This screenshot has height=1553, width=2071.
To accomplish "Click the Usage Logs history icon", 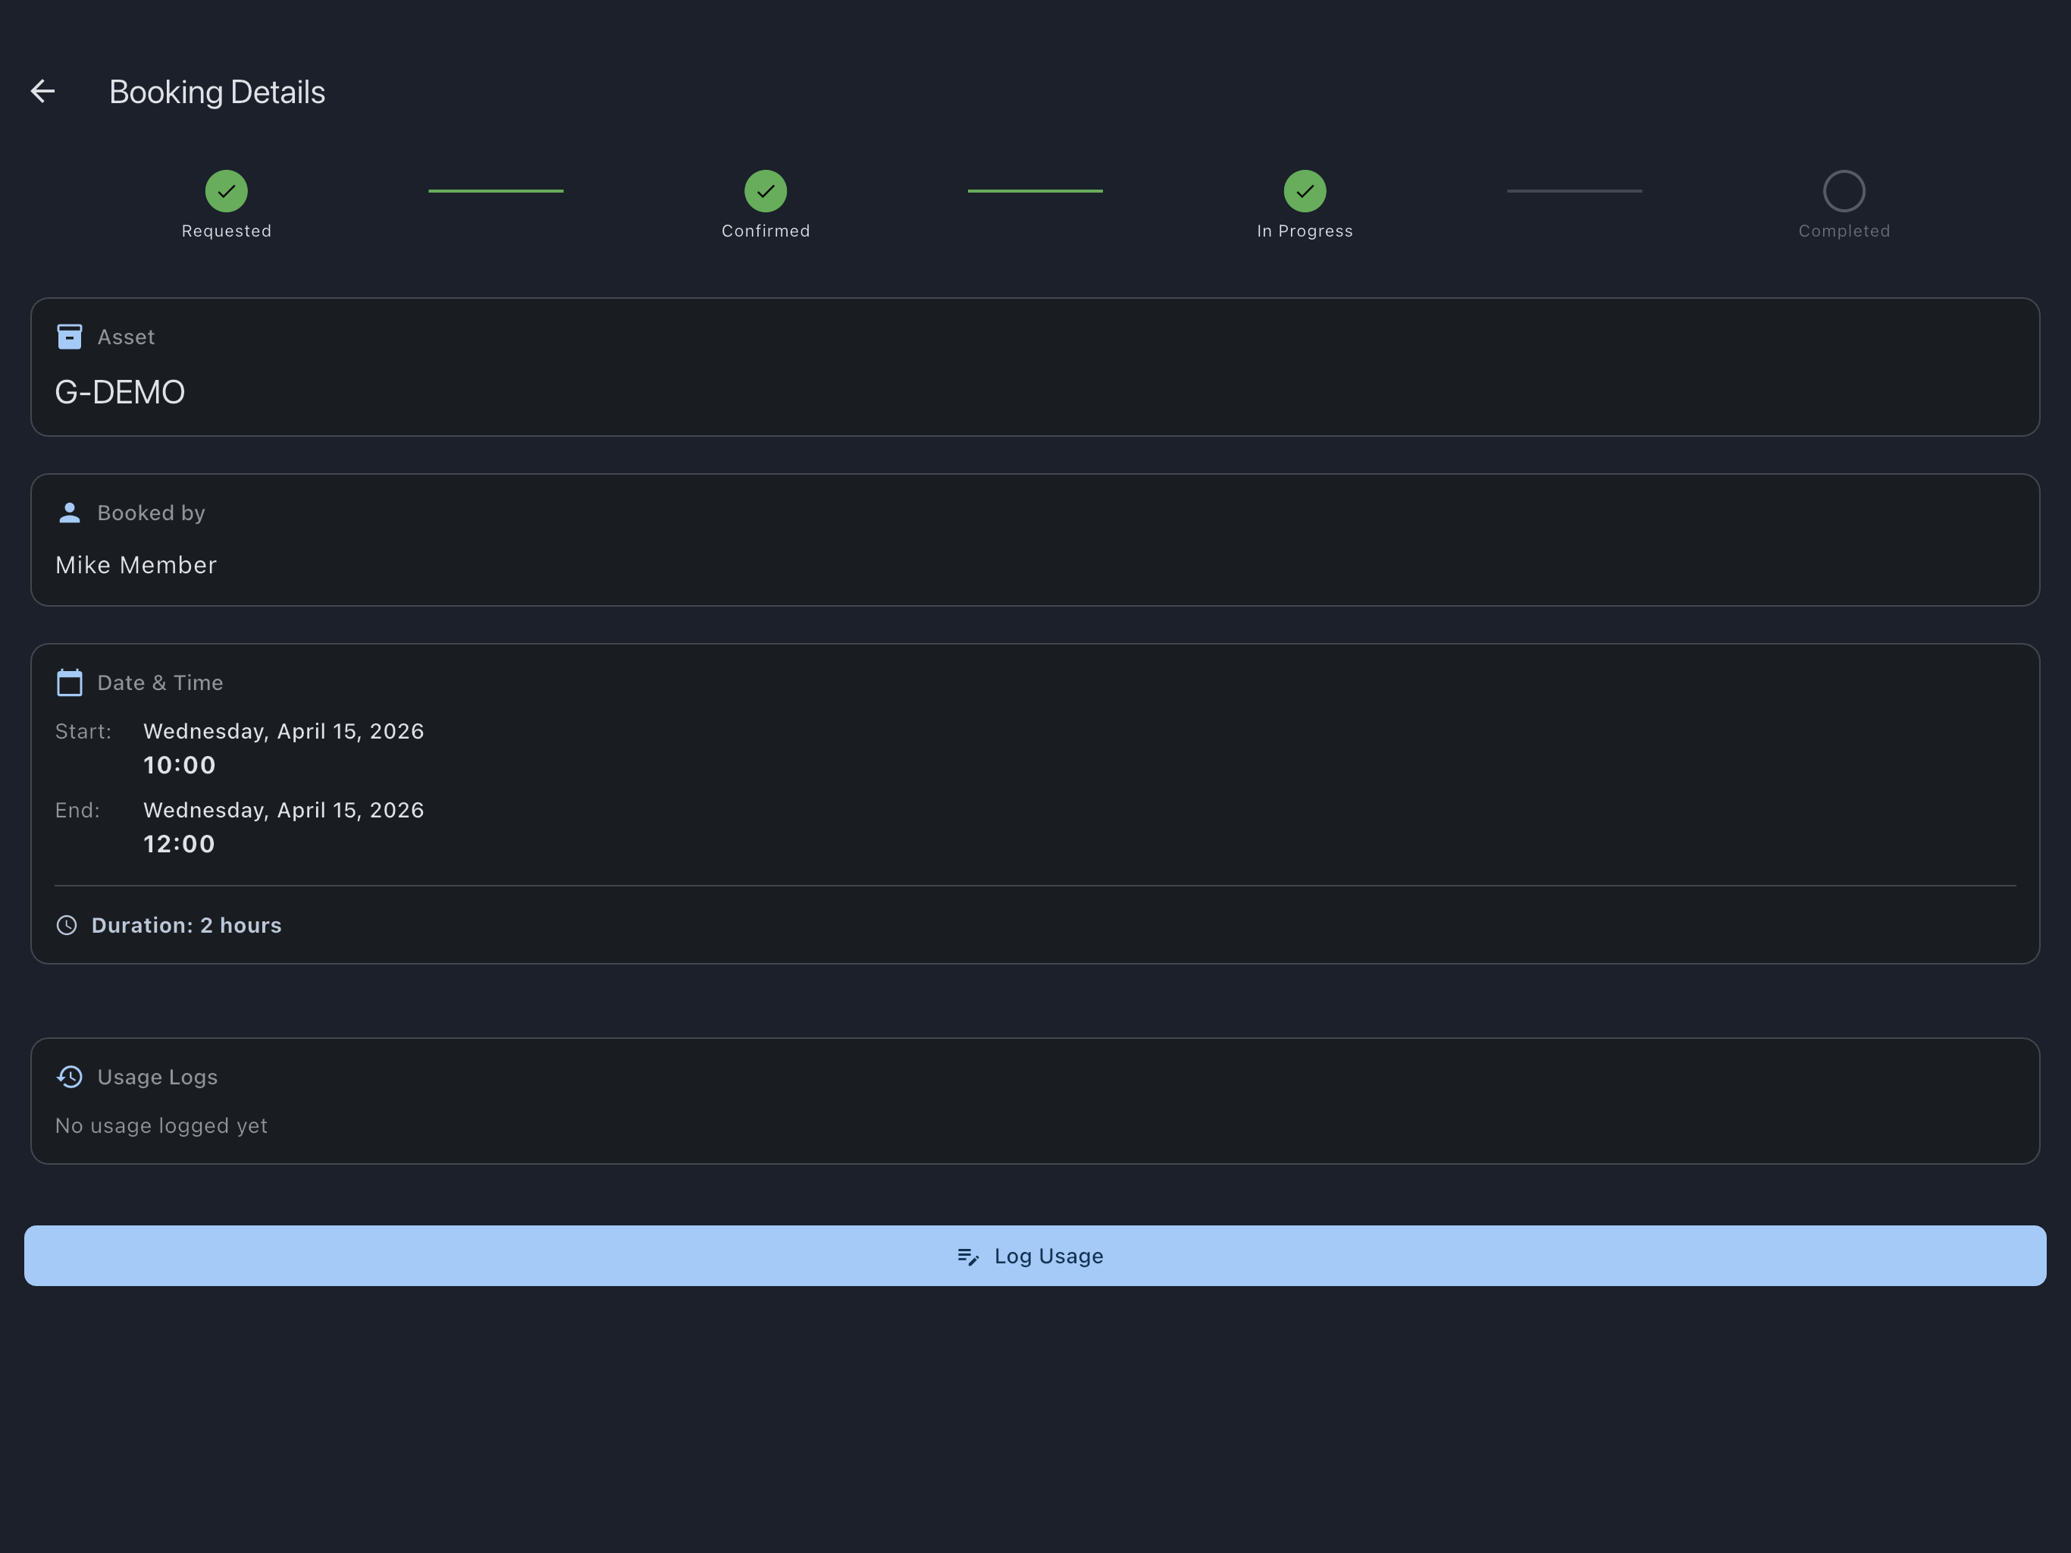I will 69,1078.
